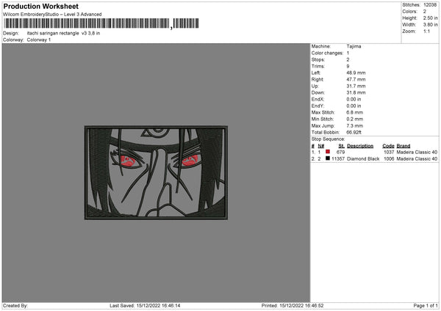441x311 pixels.
Task: Click the 'Colorway 1' value
Action: pos(39,40)
